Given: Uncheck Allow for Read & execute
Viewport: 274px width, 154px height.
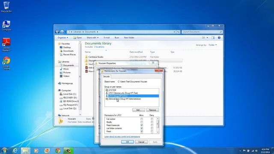Looking at the screenshot, I should coord(142,125).
